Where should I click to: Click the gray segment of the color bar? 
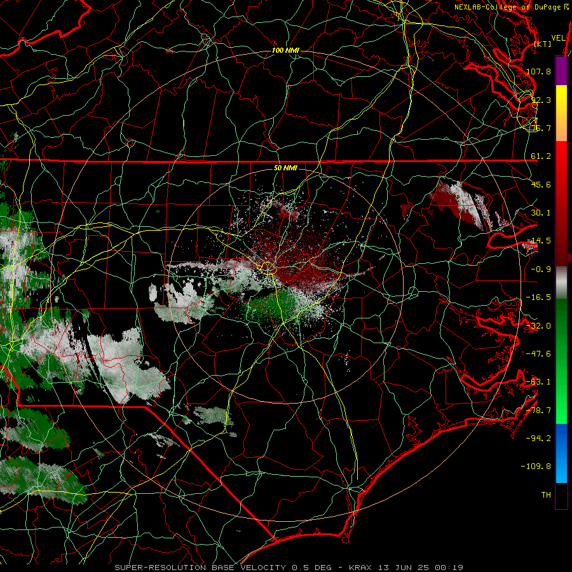[x=561, y=283]
